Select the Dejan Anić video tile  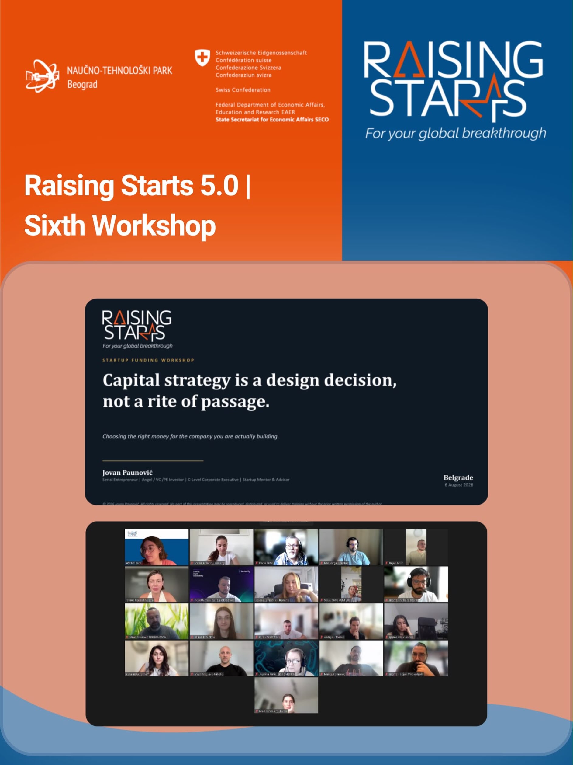416,547
